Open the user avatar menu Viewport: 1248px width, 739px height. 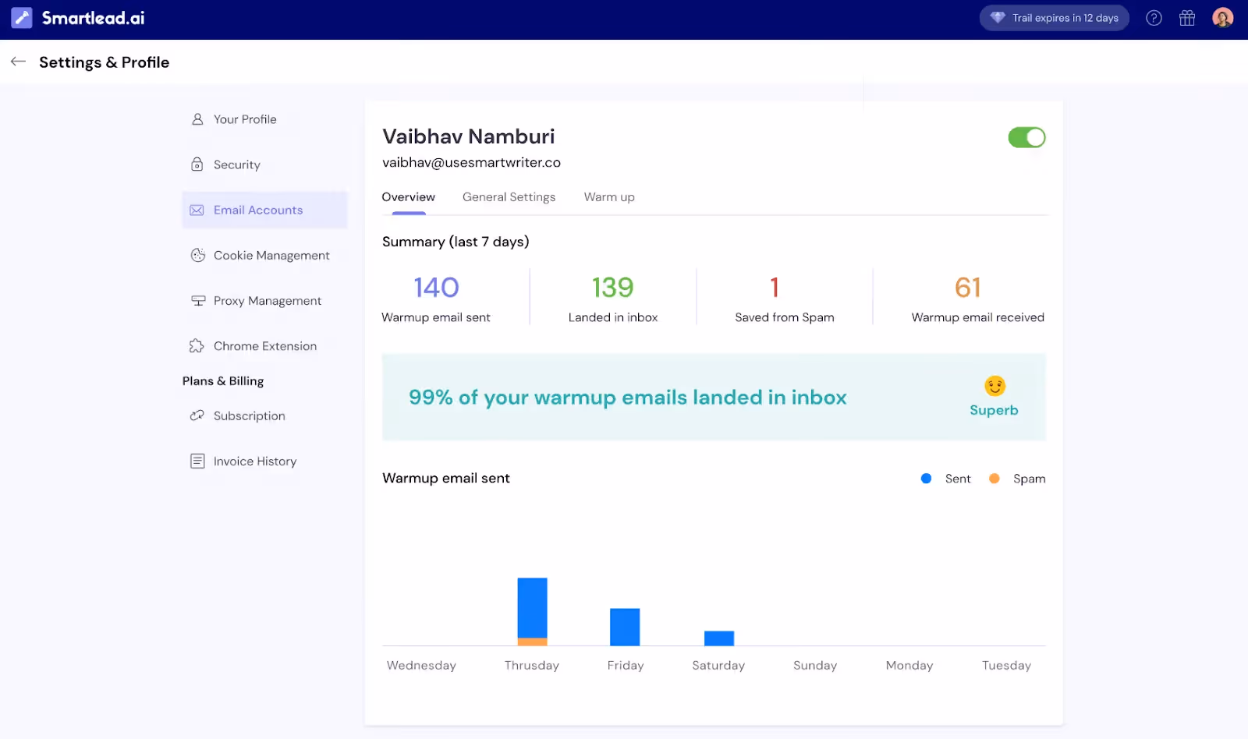coord(1222,17)
